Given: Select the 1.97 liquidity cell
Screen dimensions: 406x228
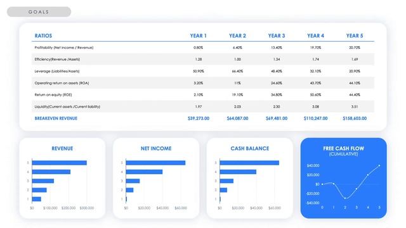Looking at the screenshot, I should [x=199, y=106].
